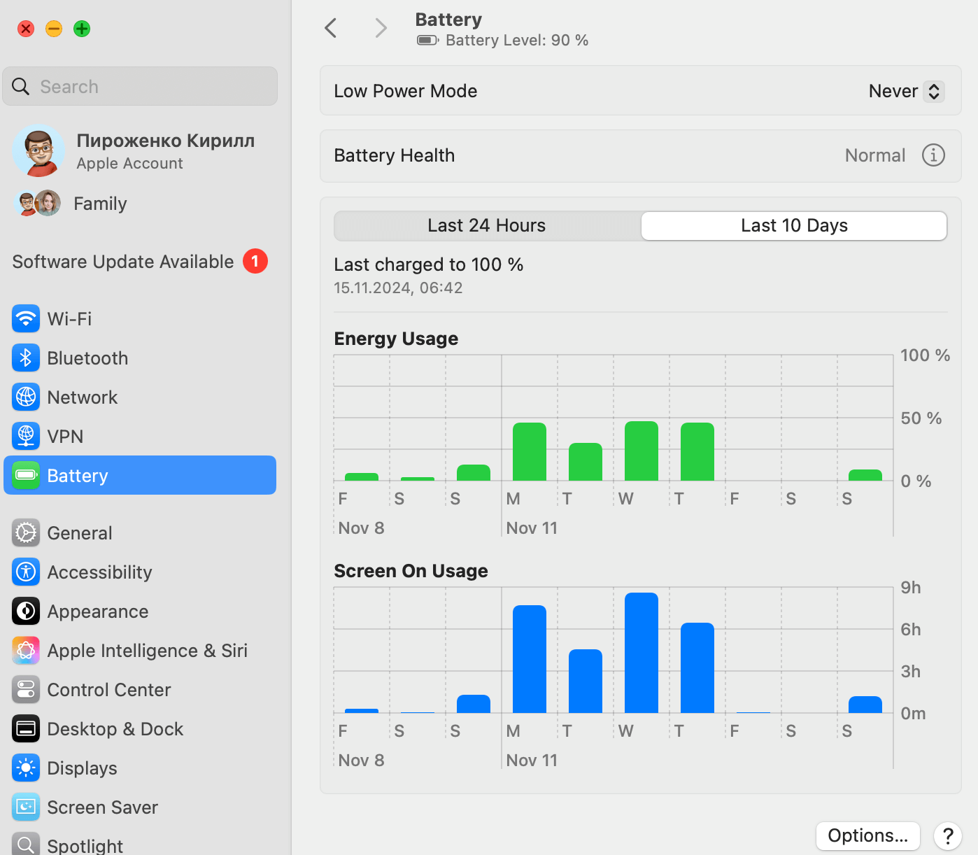Open Bluetooth settings icon
Screen dimensions: 978x855
(x=26, y=358)
